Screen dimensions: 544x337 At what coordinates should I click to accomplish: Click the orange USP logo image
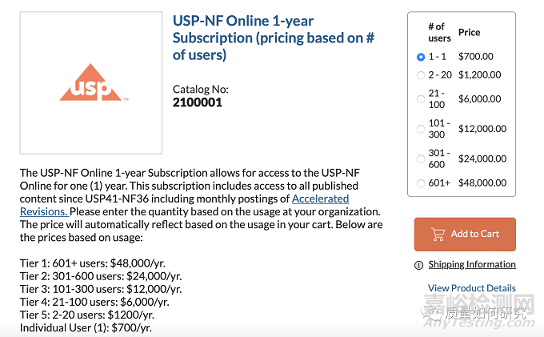pyautogui.click(x=91, y=83)
